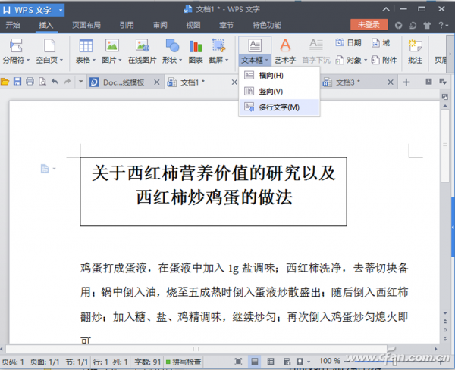Viewport: 455px width, 370px height.
Task: Click the print icon in quick toolbar
Action: (30, 82)
